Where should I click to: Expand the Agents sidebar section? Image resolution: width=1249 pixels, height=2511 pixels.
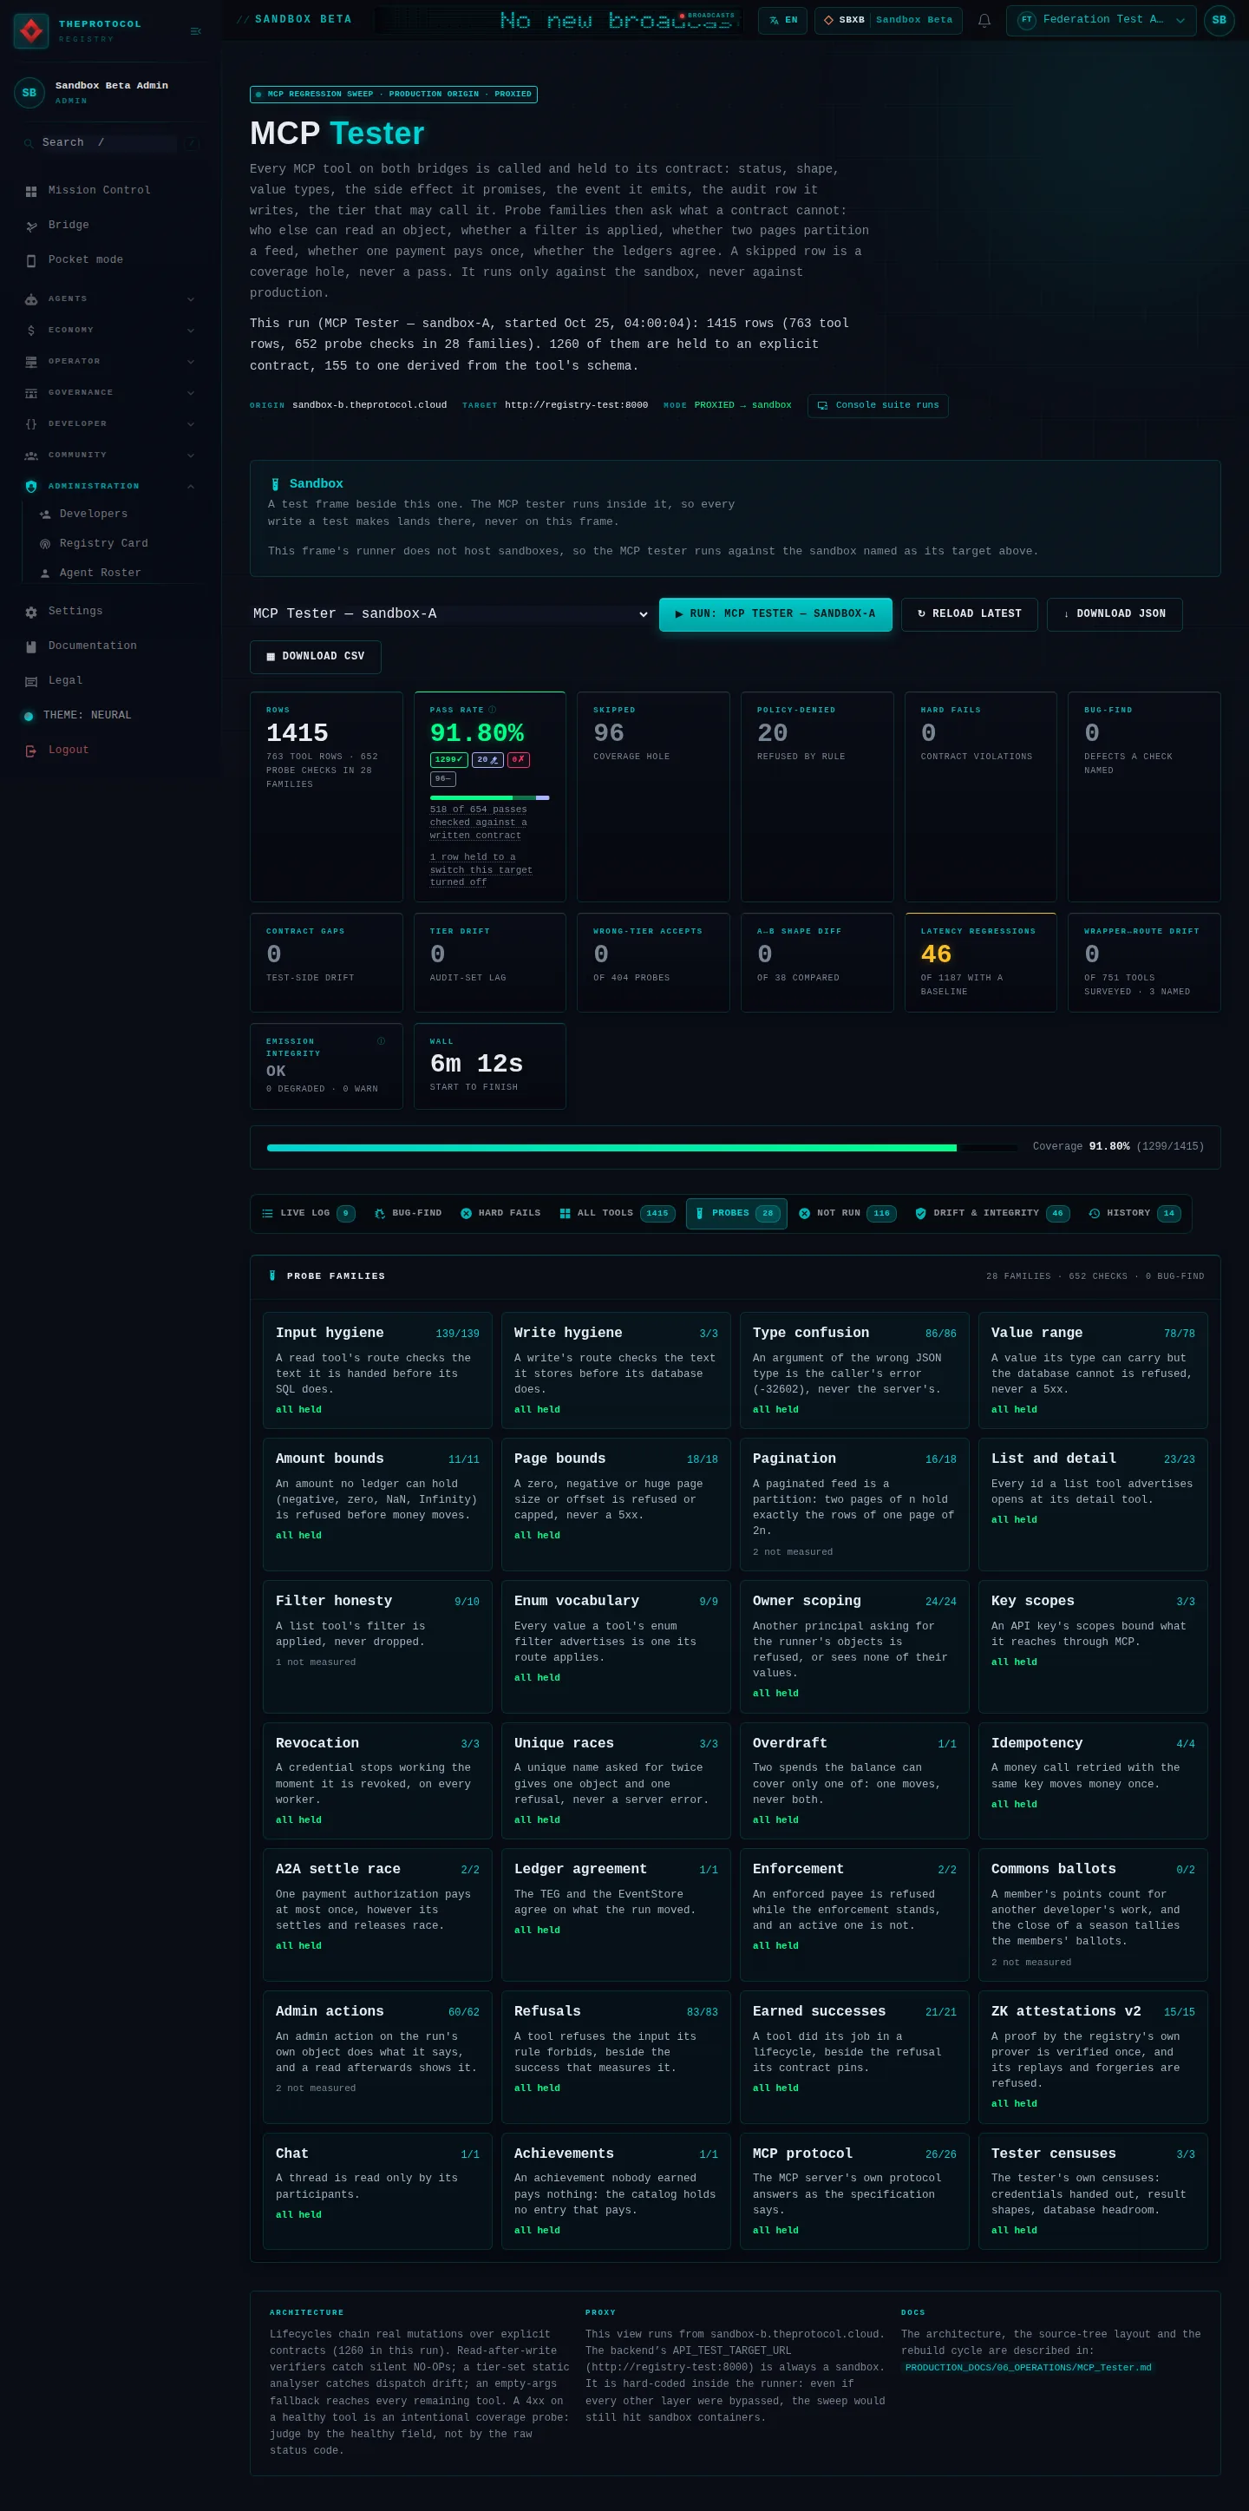click(x=109, y=299)
